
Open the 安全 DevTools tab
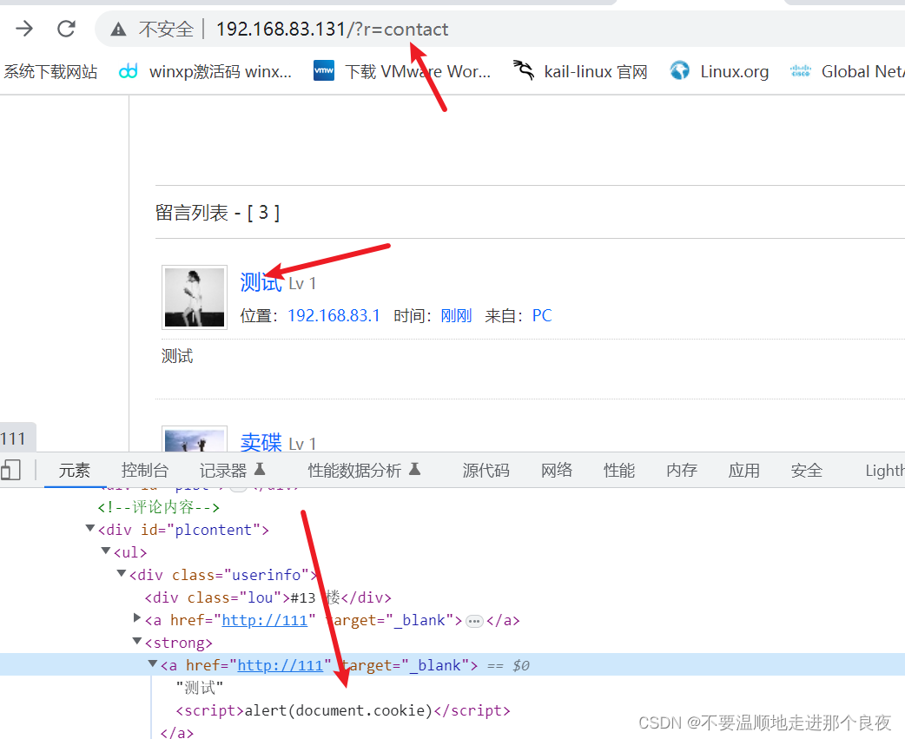point(806,470)
